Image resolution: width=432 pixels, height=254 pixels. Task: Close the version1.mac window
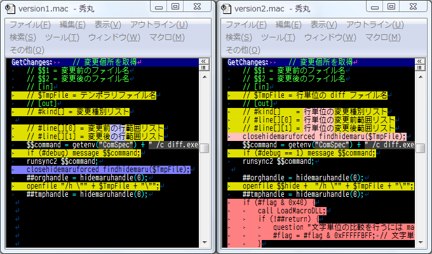(198, 7)
